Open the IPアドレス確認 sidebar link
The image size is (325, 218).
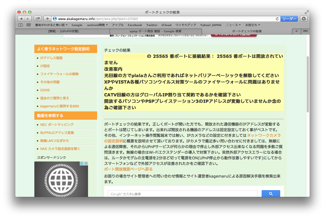point(51,58)
